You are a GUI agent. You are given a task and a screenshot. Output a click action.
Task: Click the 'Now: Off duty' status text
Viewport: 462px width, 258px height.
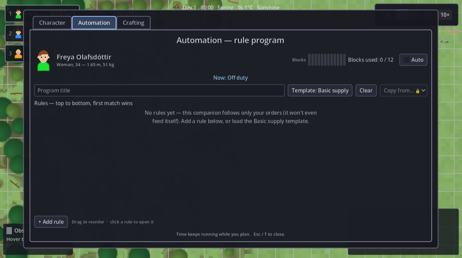[x=231, y=78]
